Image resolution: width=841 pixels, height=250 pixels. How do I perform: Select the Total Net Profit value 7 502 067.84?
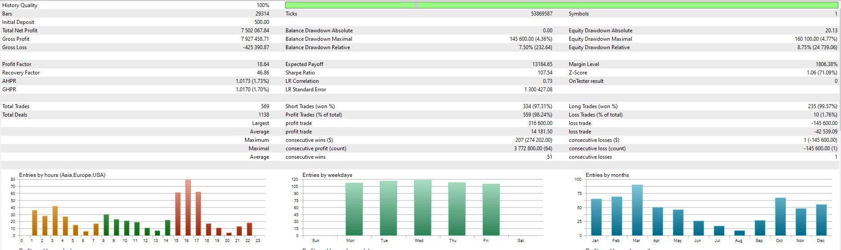[x=255, y=31]
